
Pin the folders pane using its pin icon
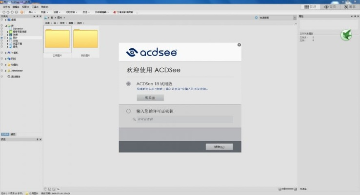(38, 16)
